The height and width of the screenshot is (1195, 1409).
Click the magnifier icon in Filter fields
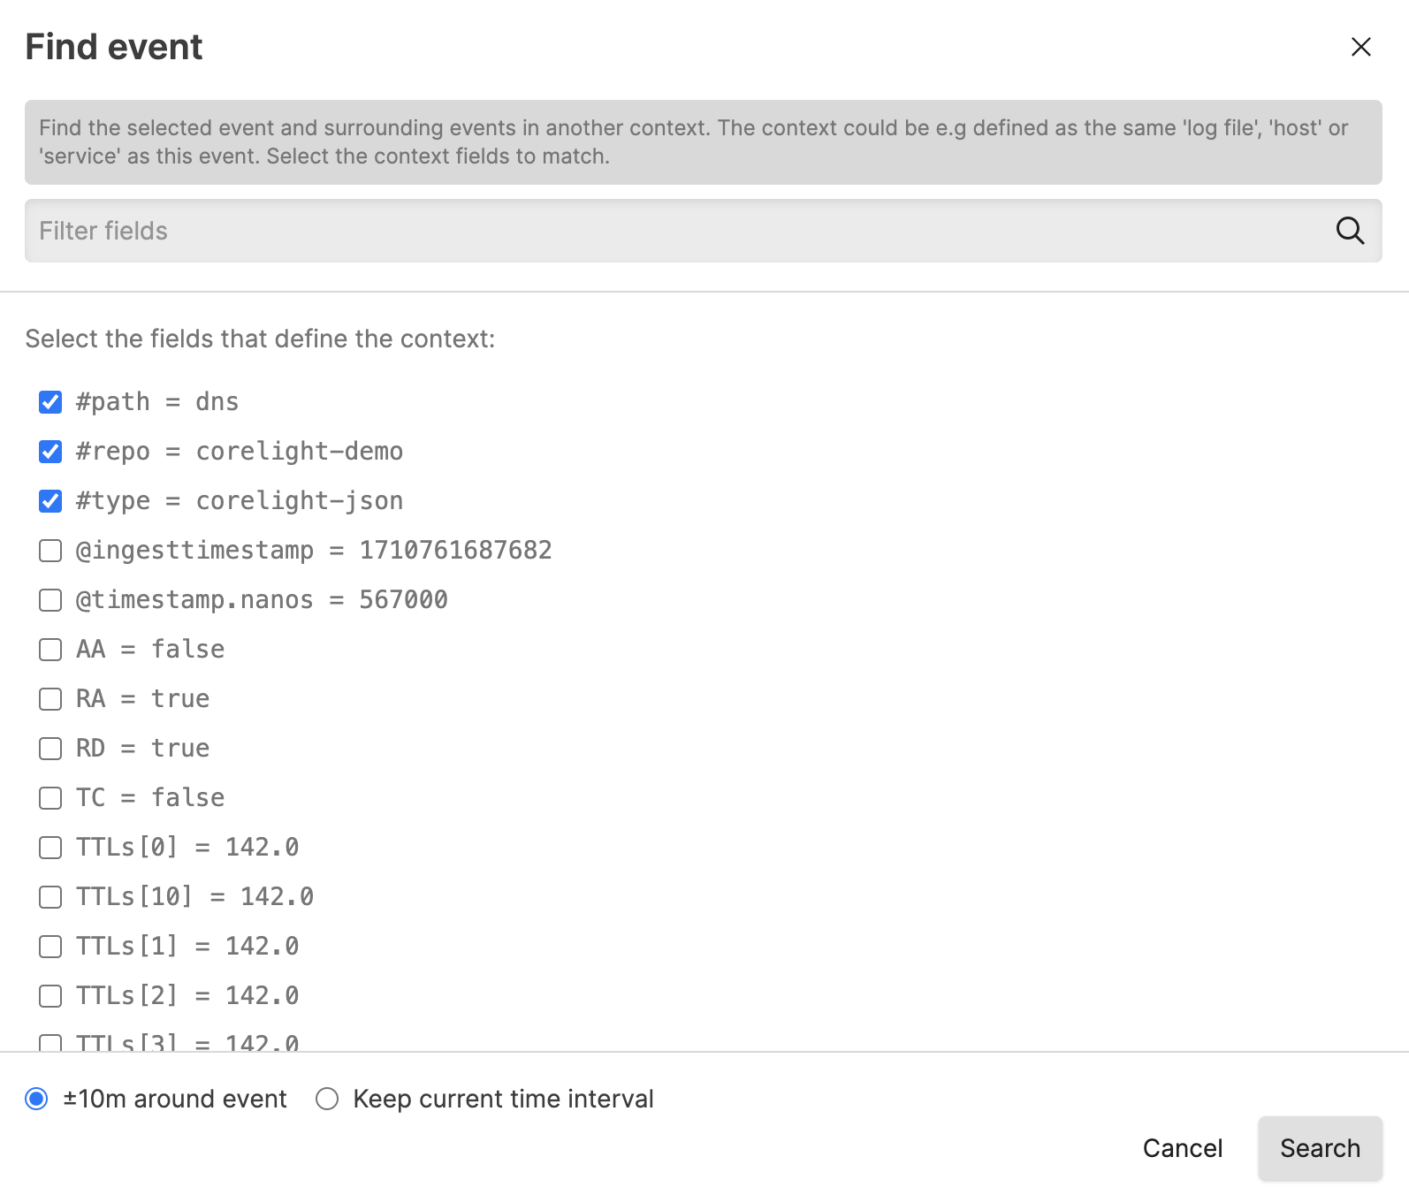tap(1349, 231)
